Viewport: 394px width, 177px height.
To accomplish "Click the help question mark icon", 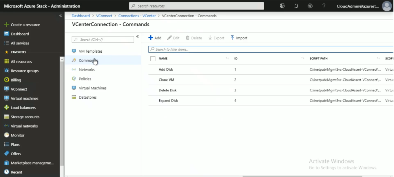I will (324, 6).
